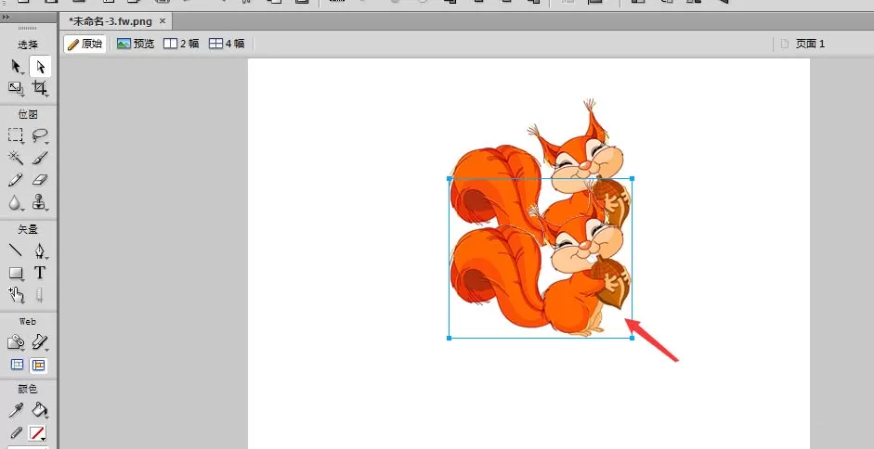The width and height of the screenshot is (874, 449).
Task: Select the Eyedropper tool
Action: 16,411
